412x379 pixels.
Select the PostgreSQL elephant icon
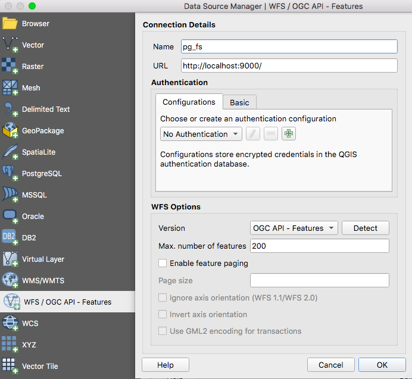(10, 173)
